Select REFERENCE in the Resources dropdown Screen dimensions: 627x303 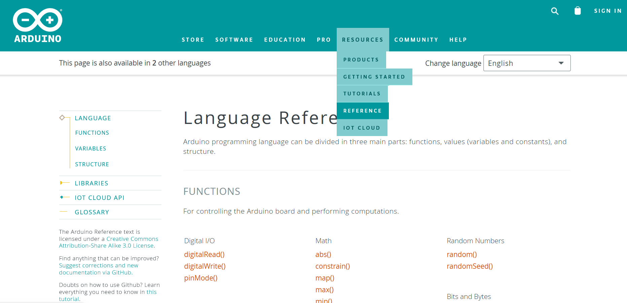(363, 111)
